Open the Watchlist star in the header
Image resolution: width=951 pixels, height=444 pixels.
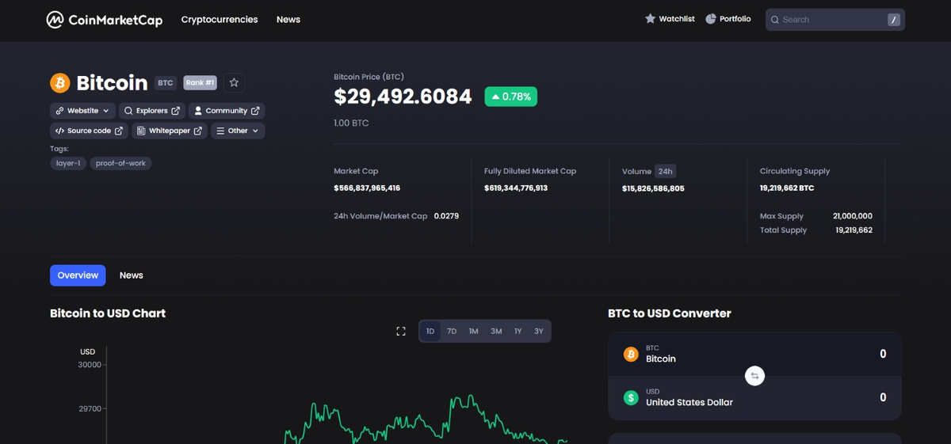(650, 19)
